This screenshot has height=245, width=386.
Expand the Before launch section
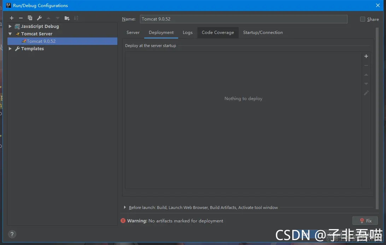(x=125, y=207)
